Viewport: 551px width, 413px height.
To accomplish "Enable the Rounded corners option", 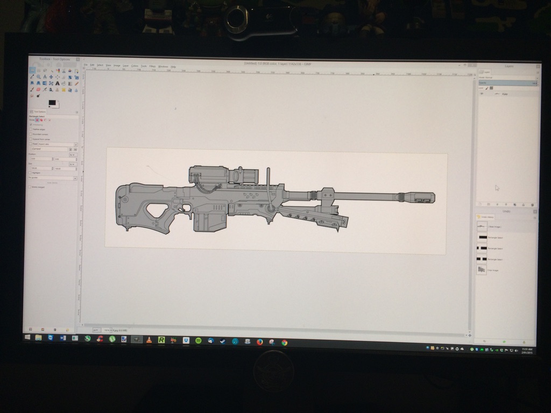I will [x=31, y=134].
